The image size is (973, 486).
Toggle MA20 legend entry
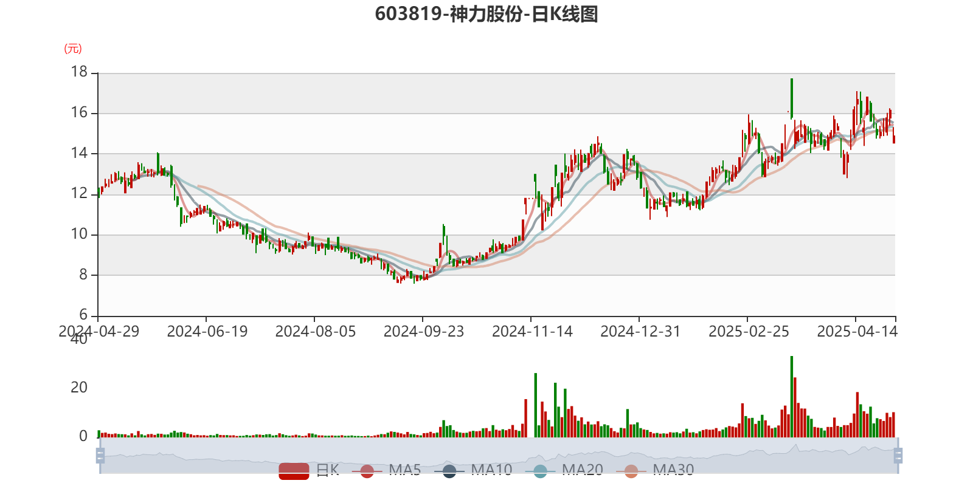pos(564,470)
